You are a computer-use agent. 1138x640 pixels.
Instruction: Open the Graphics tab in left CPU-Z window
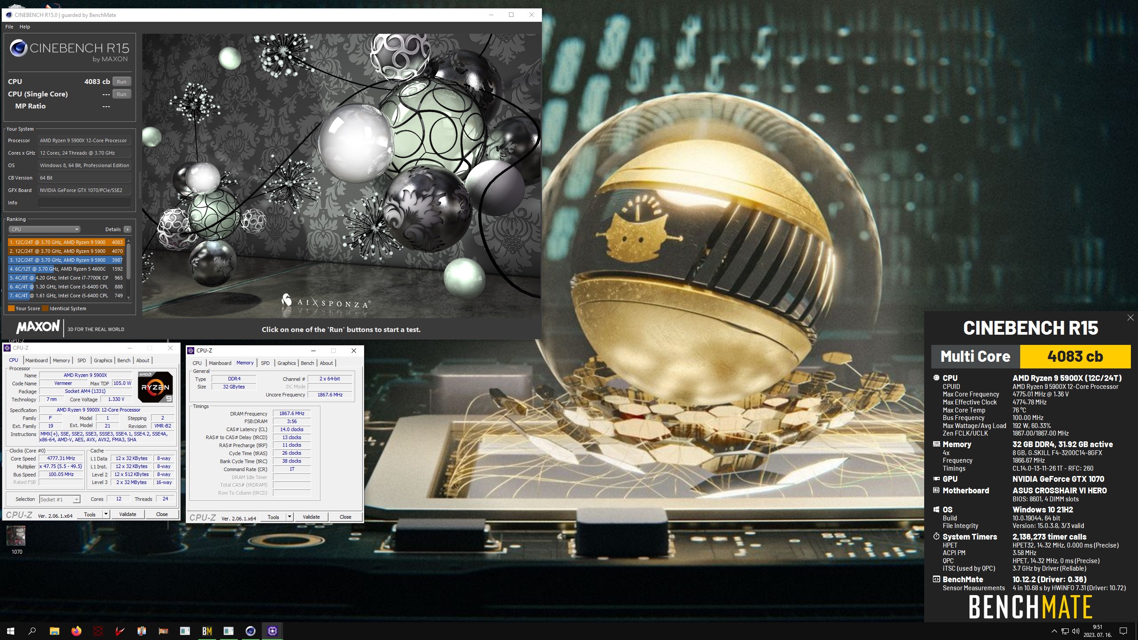pyautogui.click(x=103, y=360)
